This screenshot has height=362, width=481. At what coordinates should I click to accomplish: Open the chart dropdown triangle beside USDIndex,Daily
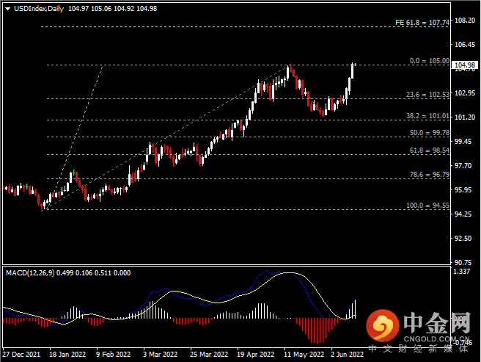(7, 9)
